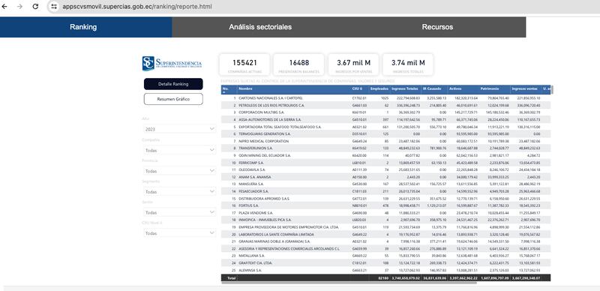Click the Activos column header
The width and height of the screenshot is (600, 291).
point(455,88)
